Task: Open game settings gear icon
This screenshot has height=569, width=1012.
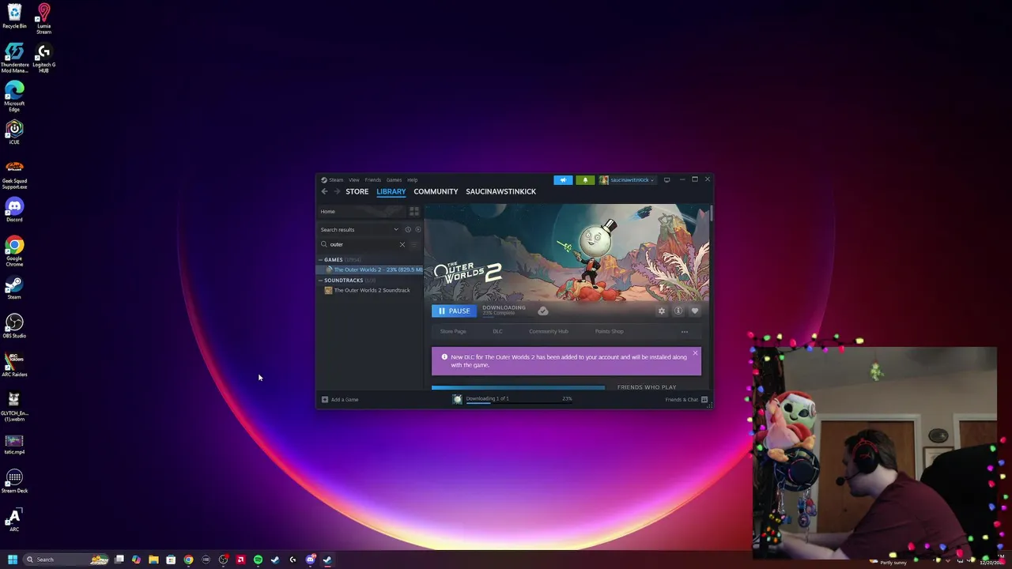Action: [662, 311]
